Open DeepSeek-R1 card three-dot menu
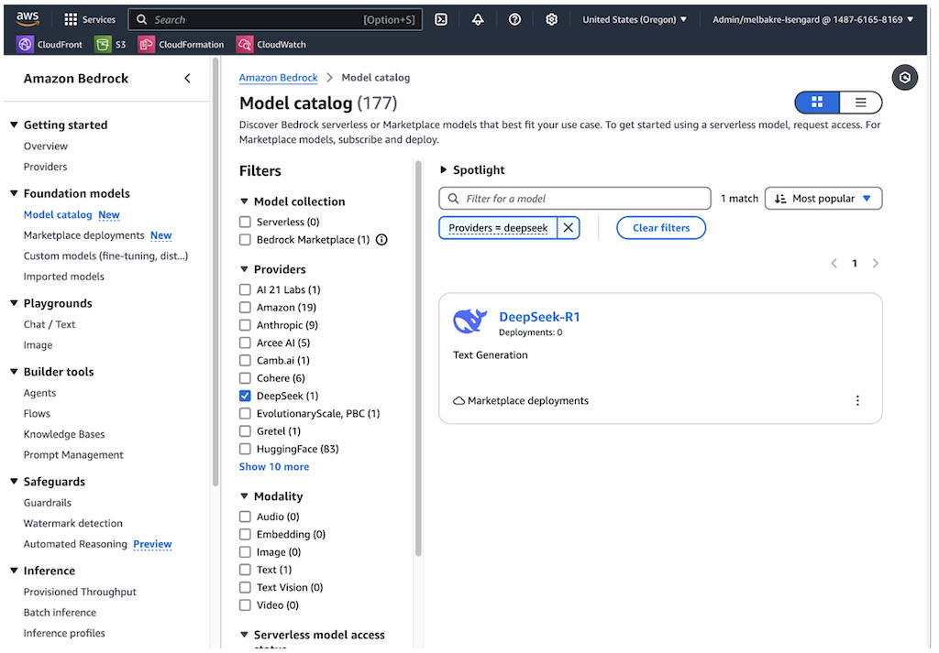This screenshot has width=939, height=653. [857, 400]
